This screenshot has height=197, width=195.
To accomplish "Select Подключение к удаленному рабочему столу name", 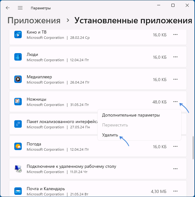I will [x=71, y=166].
